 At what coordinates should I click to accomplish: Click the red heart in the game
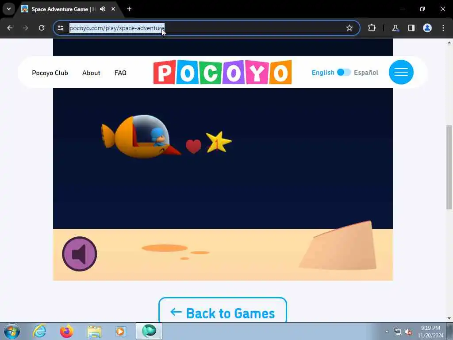pyautogui.click(x=193, y=146)
